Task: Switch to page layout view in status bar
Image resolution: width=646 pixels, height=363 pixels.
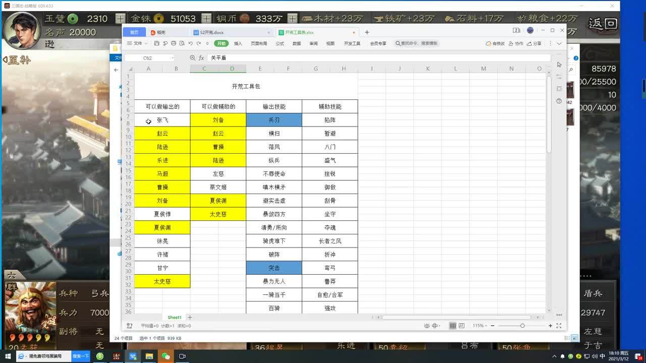Action: pos(461,326)
